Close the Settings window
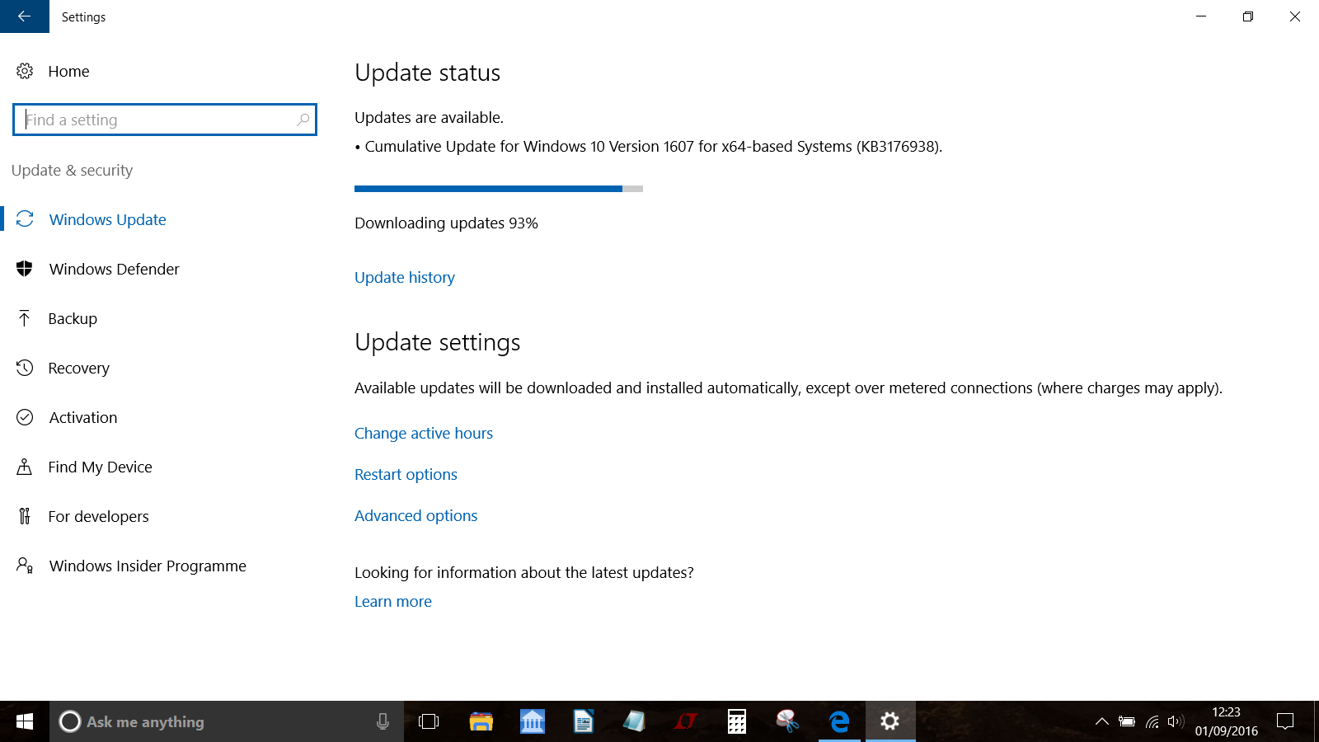This screenshot has width=1319, height=742. [x=1295, y=16]
